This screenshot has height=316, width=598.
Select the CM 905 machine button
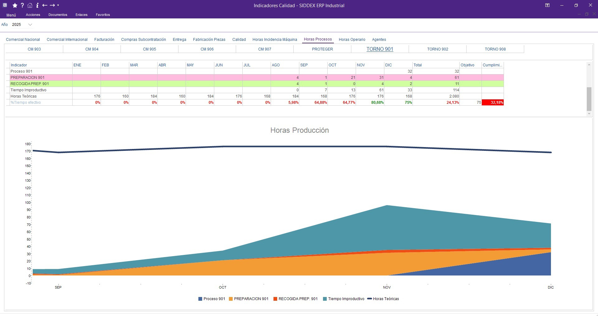pos(149,49)
